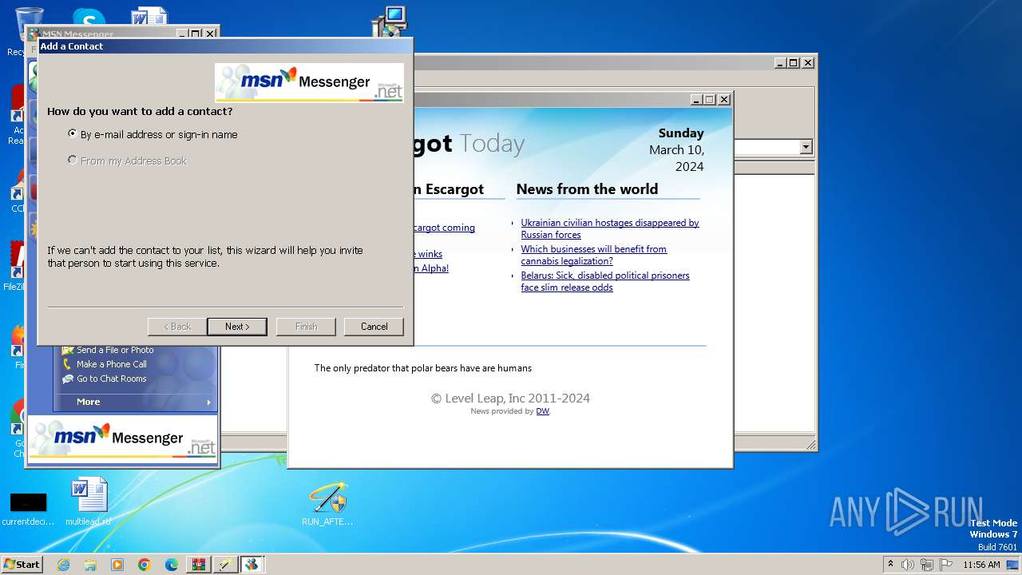Open cannabis legalization businesses news link
The image size is (1022, 575).
tap(594, 255)
